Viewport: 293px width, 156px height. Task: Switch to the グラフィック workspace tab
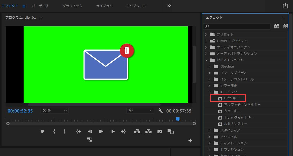pyautogui.click(x=72, y=5)
